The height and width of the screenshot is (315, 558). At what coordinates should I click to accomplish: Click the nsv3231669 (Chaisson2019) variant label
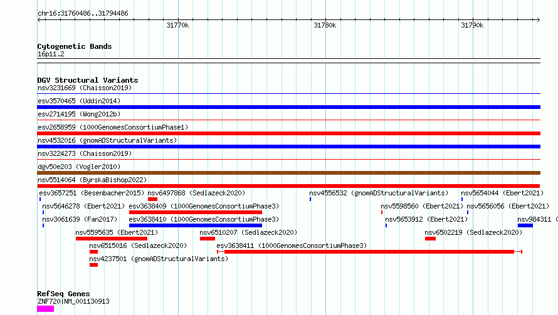point(85,88)
